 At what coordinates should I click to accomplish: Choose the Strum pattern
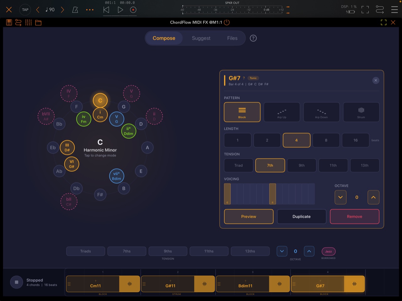point(361,112)
